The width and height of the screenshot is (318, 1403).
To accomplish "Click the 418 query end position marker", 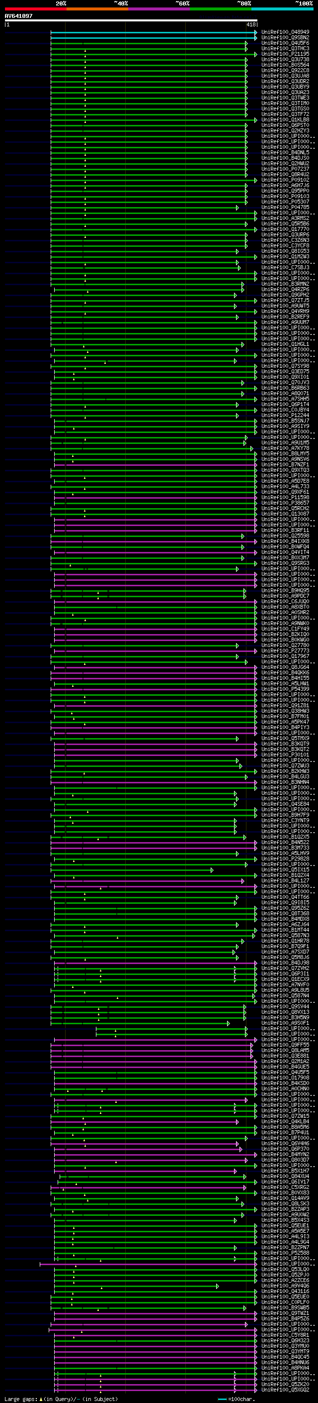I will (250, 24).
